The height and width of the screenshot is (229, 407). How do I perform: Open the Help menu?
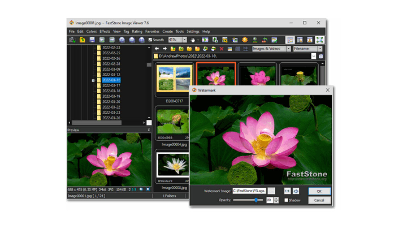206,31
